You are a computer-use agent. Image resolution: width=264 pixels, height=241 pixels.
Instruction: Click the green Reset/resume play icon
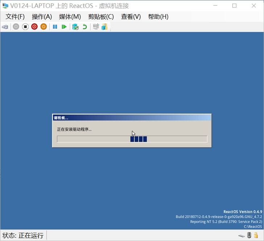(x=64, y=26)
